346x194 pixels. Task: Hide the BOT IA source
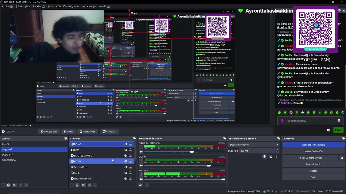pos(126,161)
